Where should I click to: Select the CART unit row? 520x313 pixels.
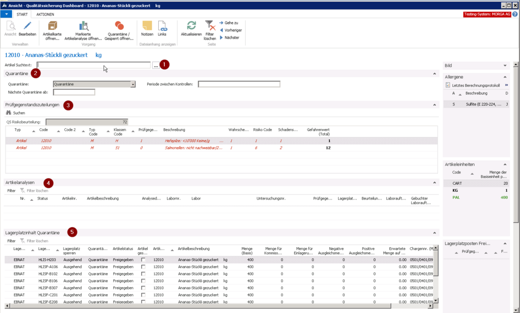pos(476,184)
